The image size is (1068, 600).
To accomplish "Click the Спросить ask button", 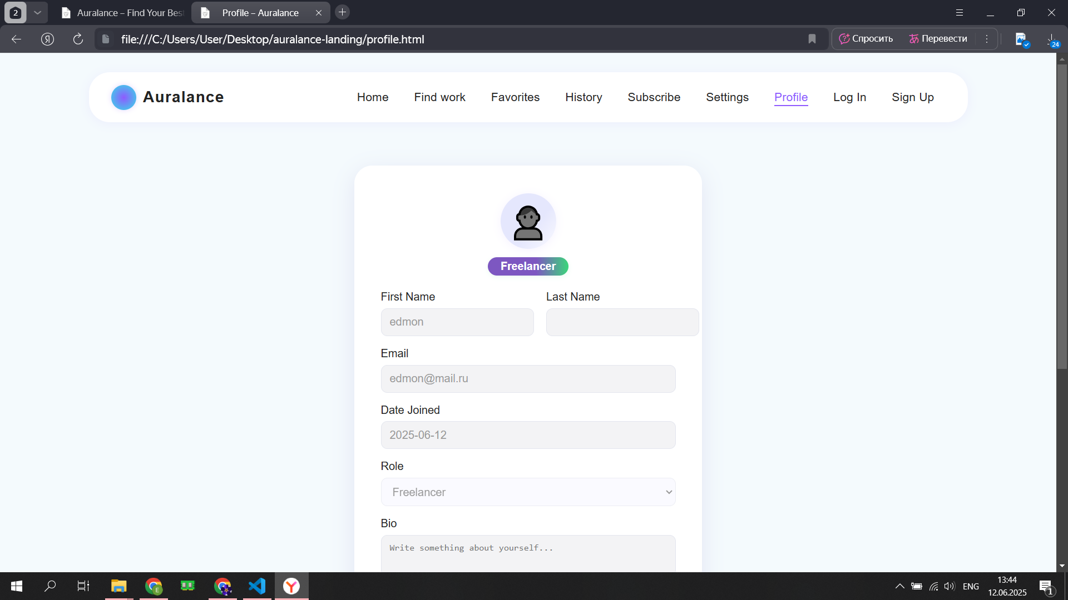I will coord(866,39).
